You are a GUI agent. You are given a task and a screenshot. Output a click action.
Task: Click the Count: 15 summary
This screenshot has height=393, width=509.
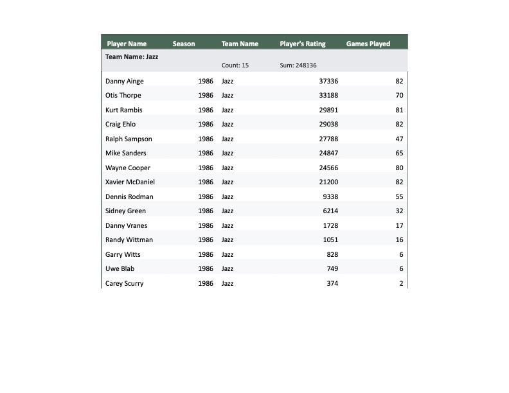pyautogui.click(x=235, y=65)
